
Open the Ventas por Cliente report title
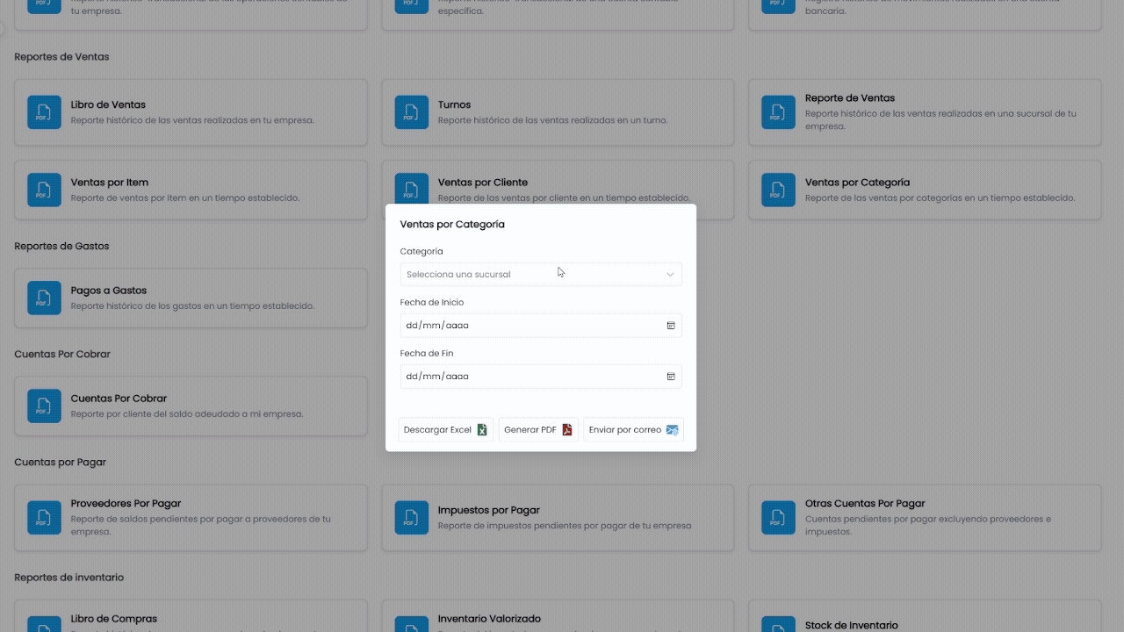tap(483, 183)
